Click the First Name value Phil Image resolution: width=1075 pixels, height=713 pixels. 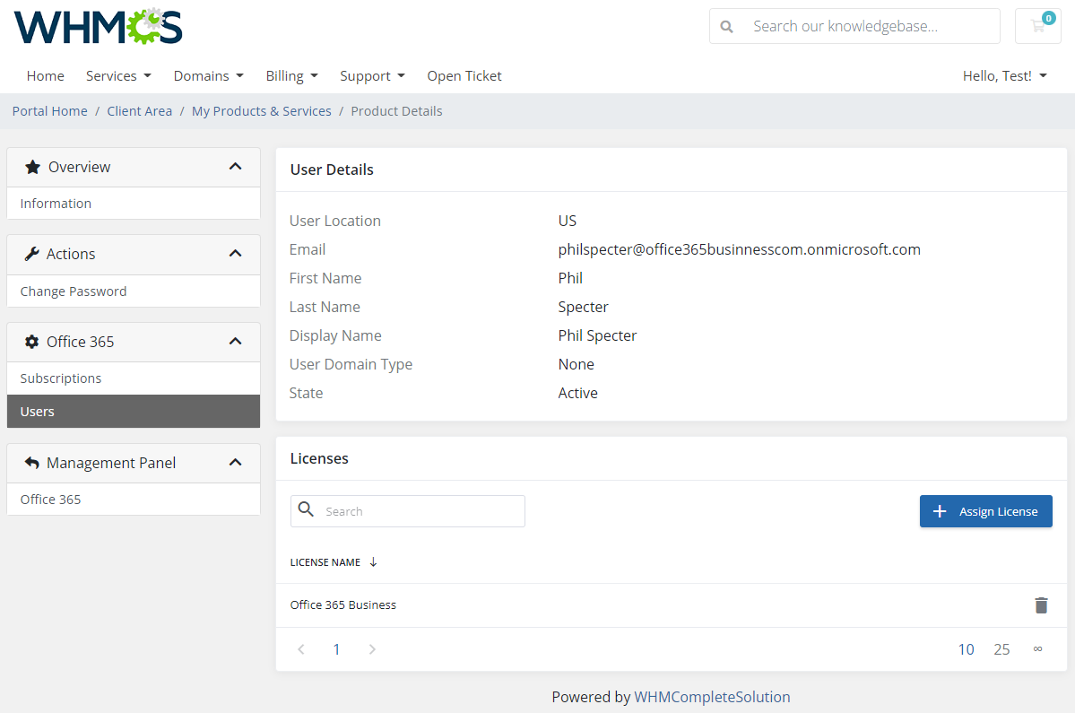[570, 278]
